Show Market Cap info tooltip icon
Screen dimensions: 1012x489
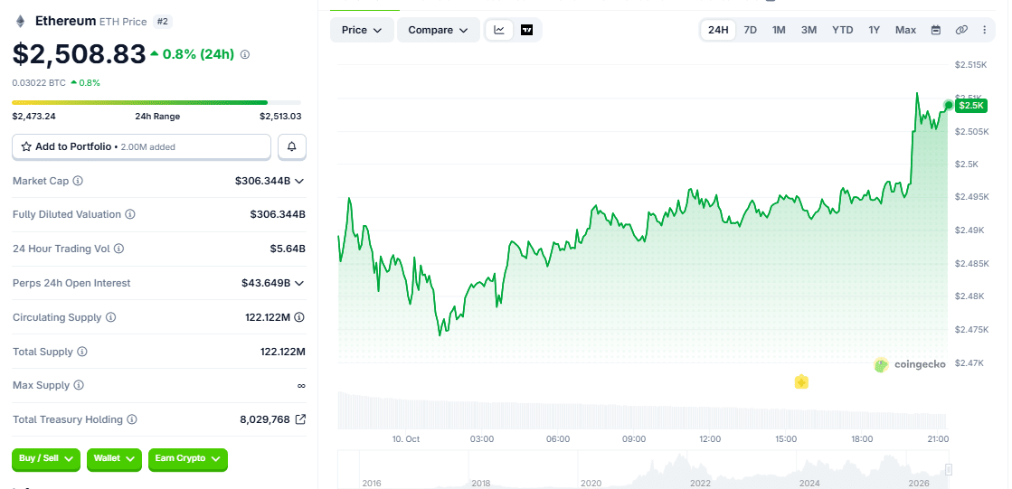[78, 182]
